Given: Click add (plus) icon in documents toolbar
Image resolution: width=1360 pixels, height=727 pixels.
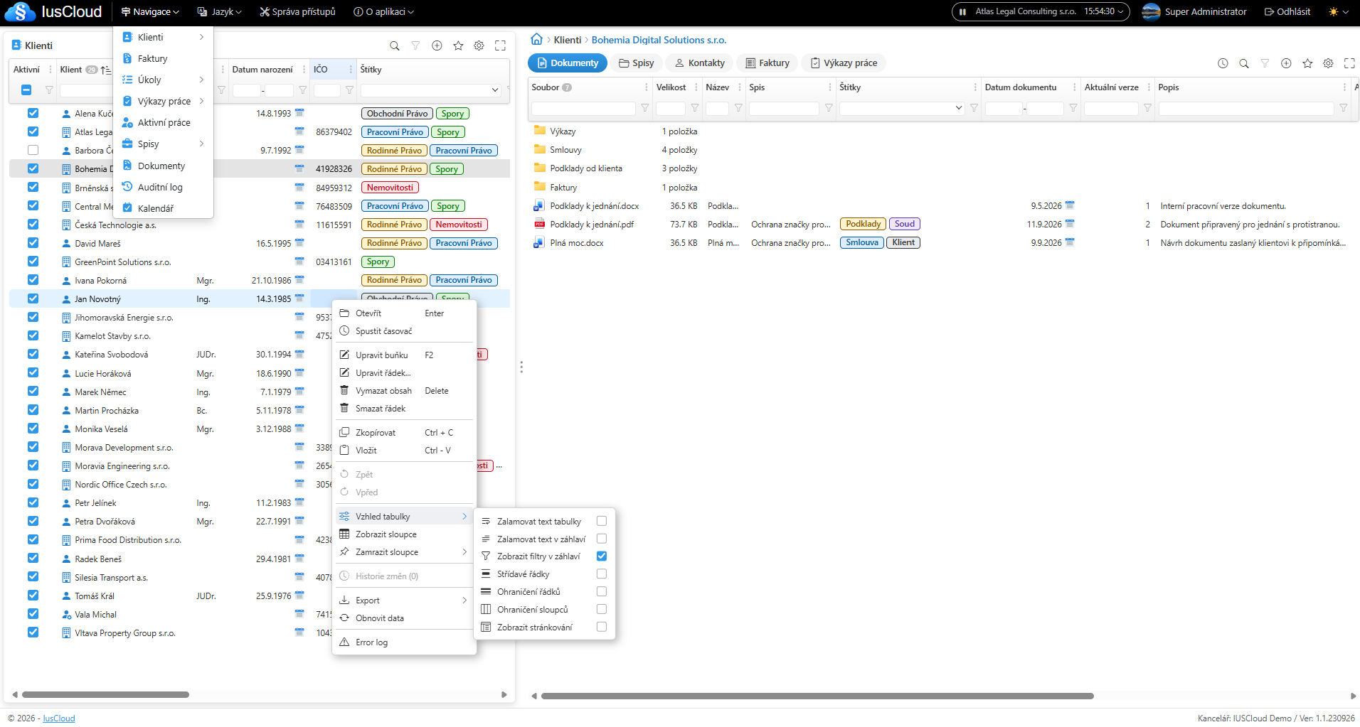Looking at the screenshot, I should click(x=1286, y=63).
